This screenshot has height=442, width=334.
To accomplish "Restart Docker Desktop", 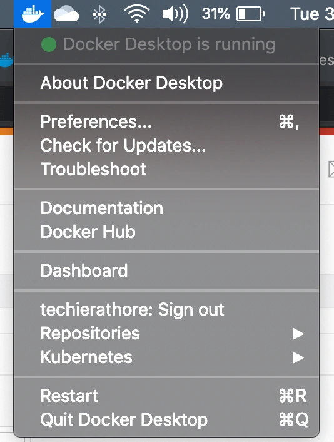I will (x=166, y=396).
